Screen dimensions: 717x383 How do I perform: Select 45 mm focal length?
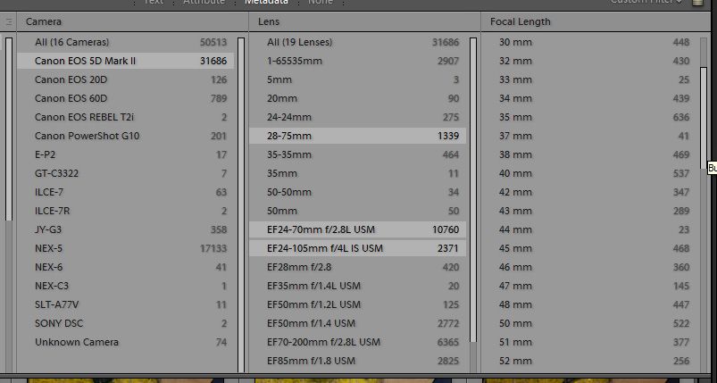pyautogui.click(x=590, y=248)
